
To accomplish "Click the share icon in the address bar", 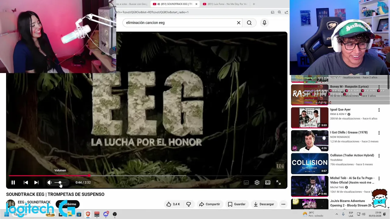I will (286, 12).
